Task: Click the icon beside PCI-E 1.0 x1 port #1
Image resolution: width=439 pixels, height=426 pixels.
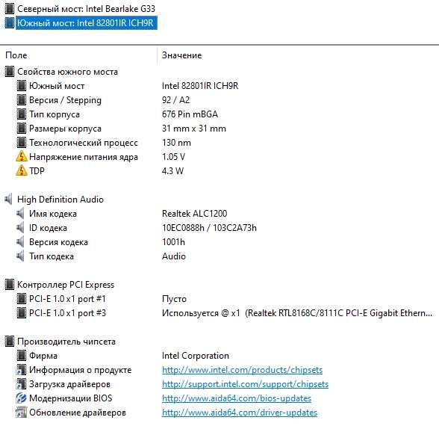Action: (21, 299)
